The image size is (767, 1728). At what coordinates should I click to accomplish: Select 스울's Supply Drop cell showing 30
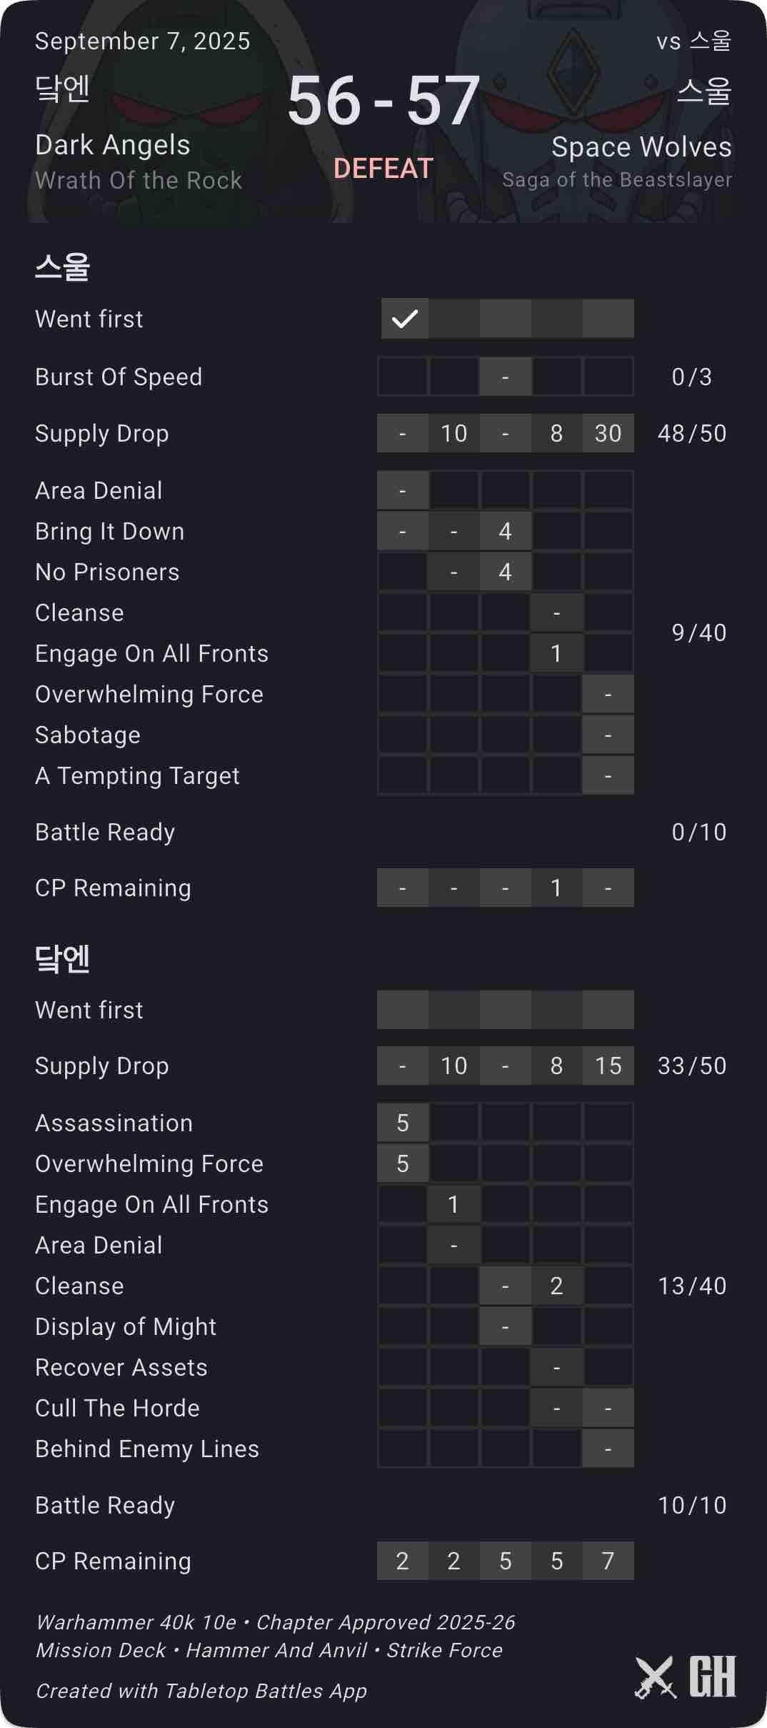[608, 433]
